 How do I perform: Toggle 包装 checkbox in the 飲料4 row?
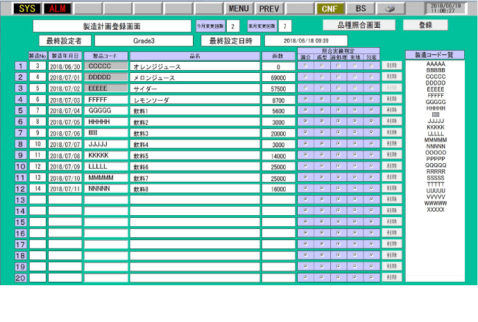coord(371,144)
